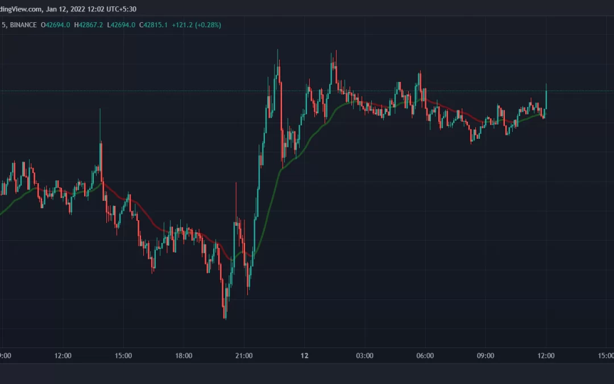The height and width of the screenshot is (384, 614).
Task: Click the 15:00 label left of 18:00 on time axis
Action: click(123, 356)
